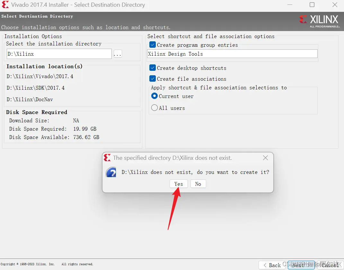Cancel the Vivado installation

tap(330, 265)
